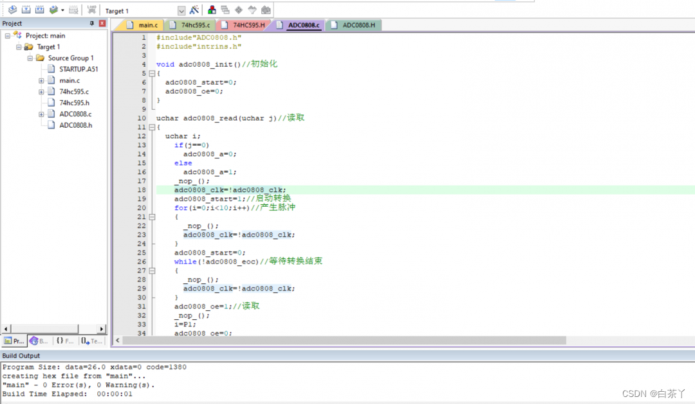Select STARTUP.A51 in the project tree
The image size is (695, 404).
point(79,69)
